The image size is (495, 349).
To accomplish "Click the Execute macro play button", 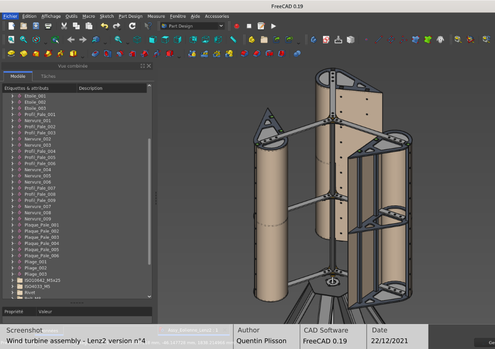I will click(x=274, y=26).
